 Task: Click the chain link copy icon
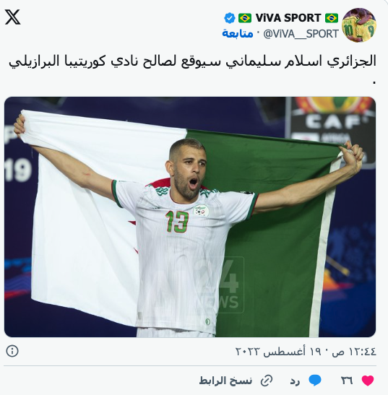point(267,381)
